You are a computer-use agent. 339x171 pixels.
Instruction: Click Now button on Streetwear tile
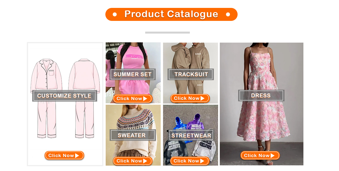(x=190, y=161)
